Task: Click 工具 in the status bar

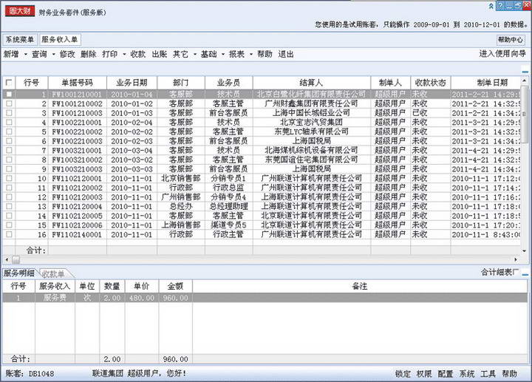Action: (x=488, y=374)
